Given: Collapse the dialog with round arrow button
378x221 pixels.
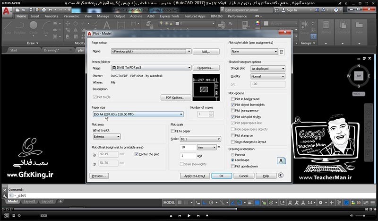Looking at the screenshot, I should pos(281,176).
